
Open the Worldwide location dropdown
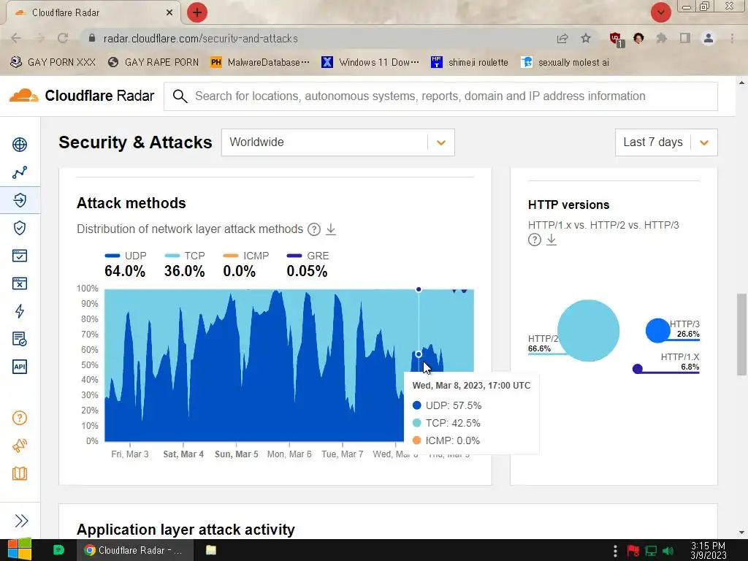[x=337, y=142]
